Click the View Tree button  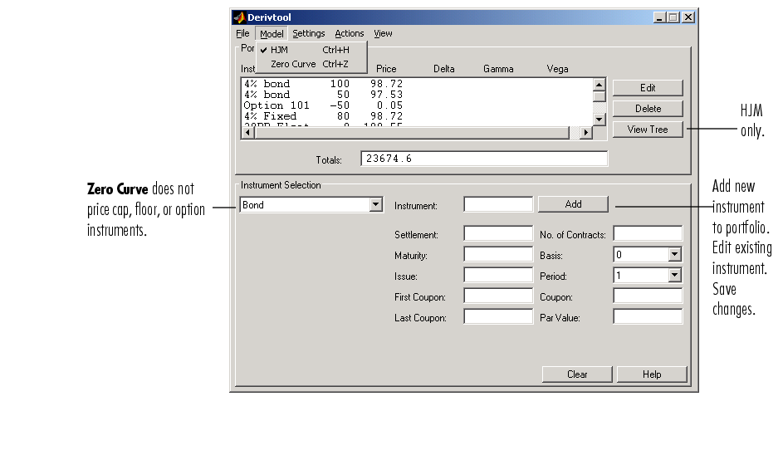coord(648,130)
